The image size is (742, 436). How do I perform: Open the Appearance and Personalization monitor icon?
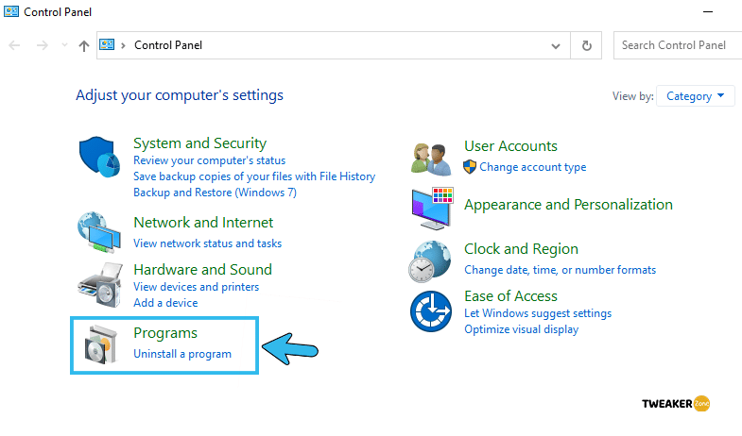pos(432,209)
